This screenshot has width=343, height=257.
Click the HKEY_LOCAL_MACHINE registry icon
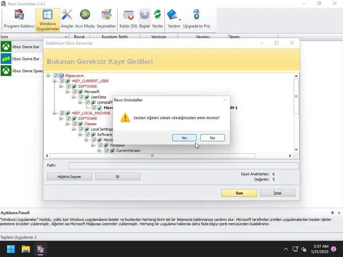click(x=68, y=113)
